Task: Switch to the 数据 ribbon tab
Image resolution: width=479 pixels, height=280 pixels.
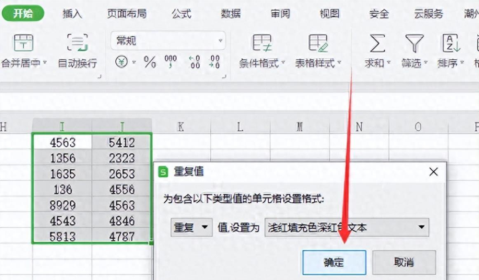Action: click(x=231, y=14)
